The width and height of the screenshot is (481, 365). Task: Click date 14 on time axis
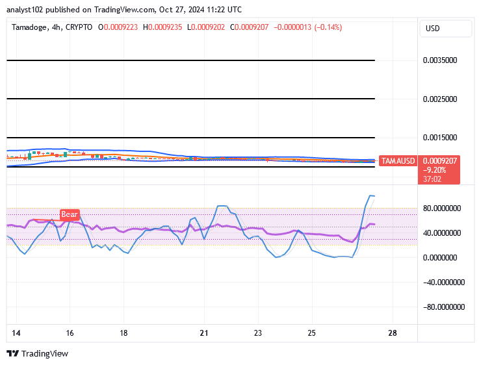16,333
